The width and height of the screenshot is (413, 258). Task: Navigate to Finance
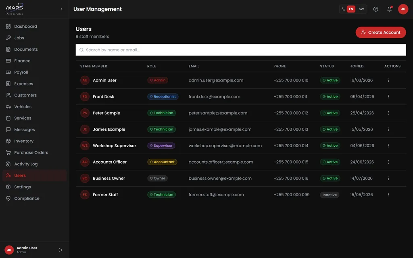(x=35, y=61)
